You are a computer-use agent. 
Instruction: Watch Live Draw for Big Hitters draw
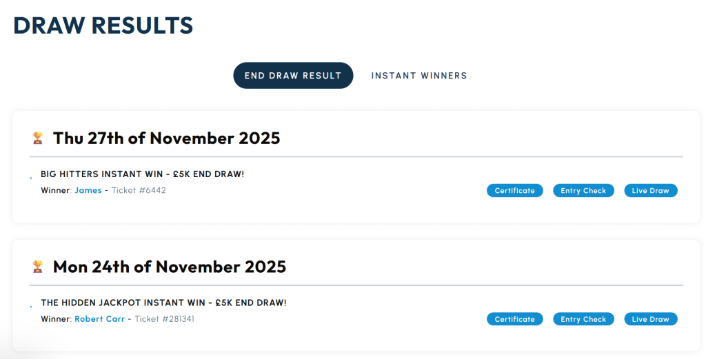pyautogui.click(x=650, y=190)
